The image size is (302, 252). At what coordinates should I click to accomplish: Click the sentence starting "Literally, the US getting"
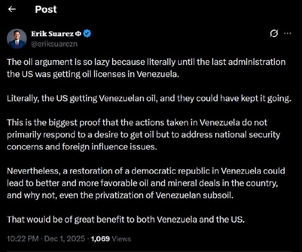click(x=149, y=98)
